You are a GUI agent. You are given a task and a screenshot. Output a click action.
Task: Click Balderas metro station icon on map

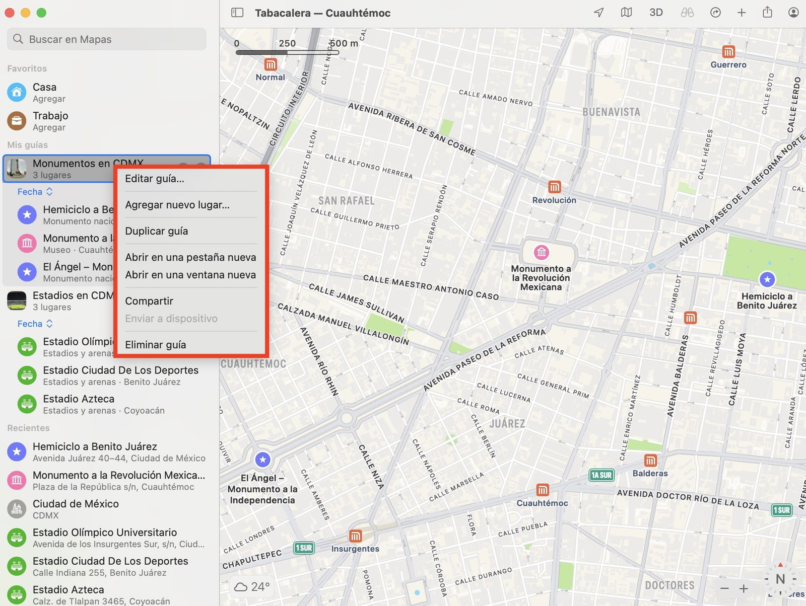pyautogui.click(x=650, y=461)
